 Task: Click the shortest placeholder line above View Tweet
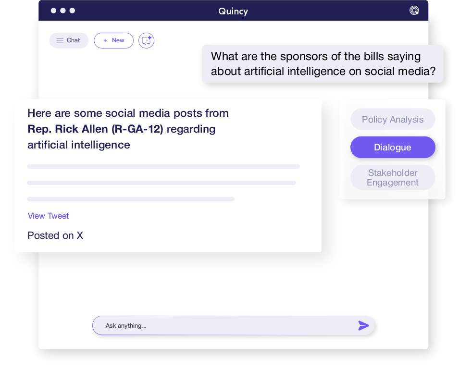pos(131,199)
